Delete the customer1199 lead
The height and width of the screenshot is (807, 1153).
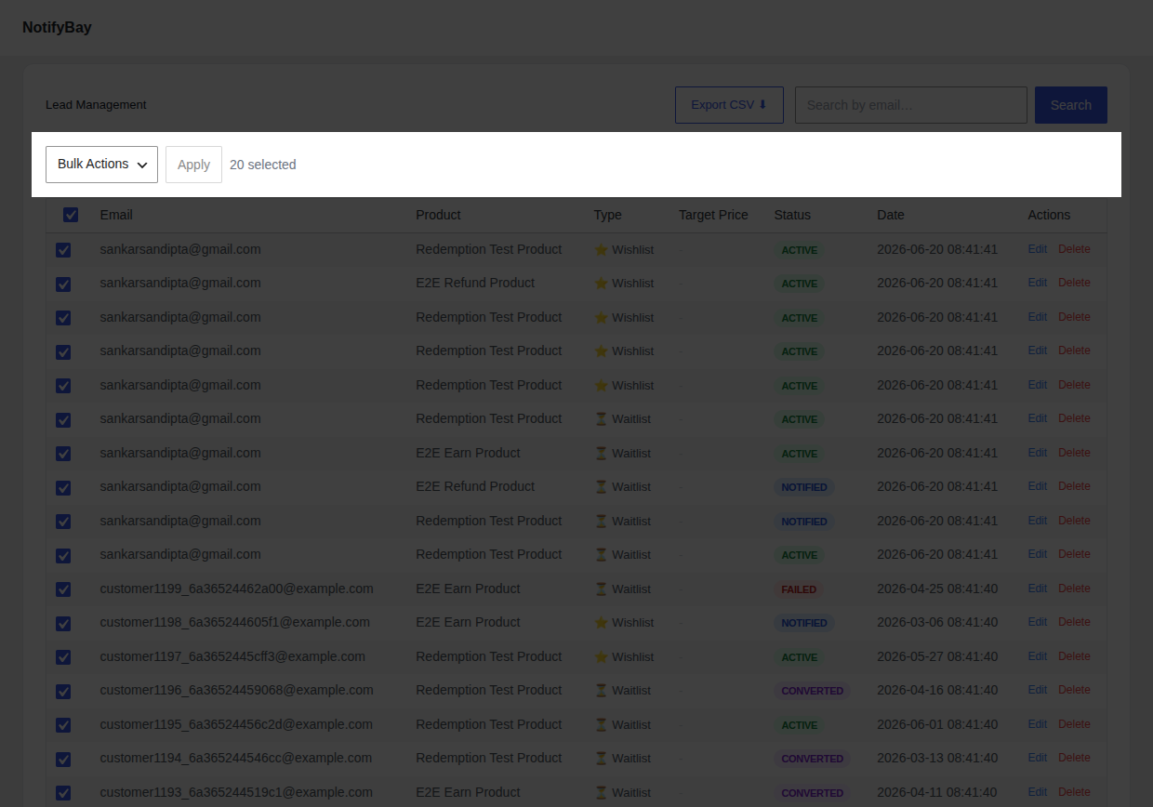1074,589
